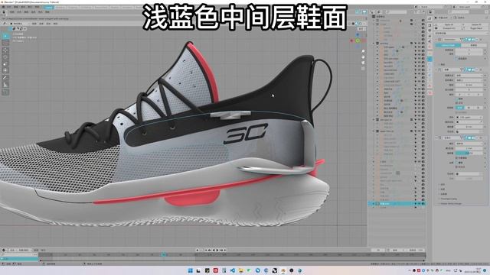This screenshot has height=275, width=490.
Task: Toggle Optimal Display checkbox in Subdivision modifier
Action: coord(457,58)
